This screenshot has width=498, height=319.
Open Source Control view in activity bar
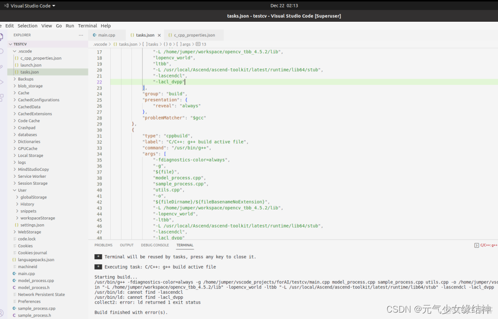1,67
